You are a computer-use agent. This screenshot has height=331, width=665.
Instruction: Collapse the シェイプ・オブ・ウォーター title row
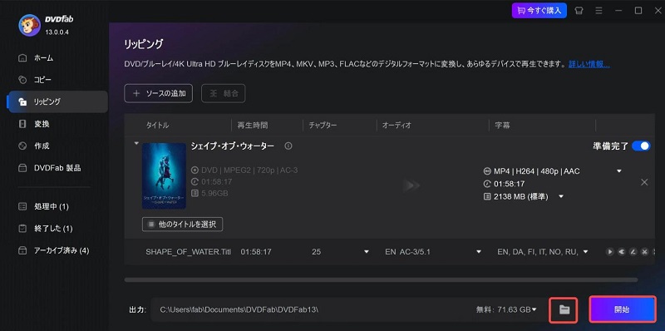136,143
